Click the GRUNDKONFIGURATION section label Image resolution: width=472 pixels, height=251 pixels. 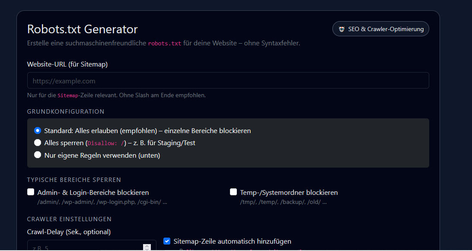pos(66,111)
